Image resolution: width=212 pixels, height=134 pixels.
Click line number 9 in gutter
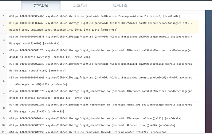pos(4,118)
